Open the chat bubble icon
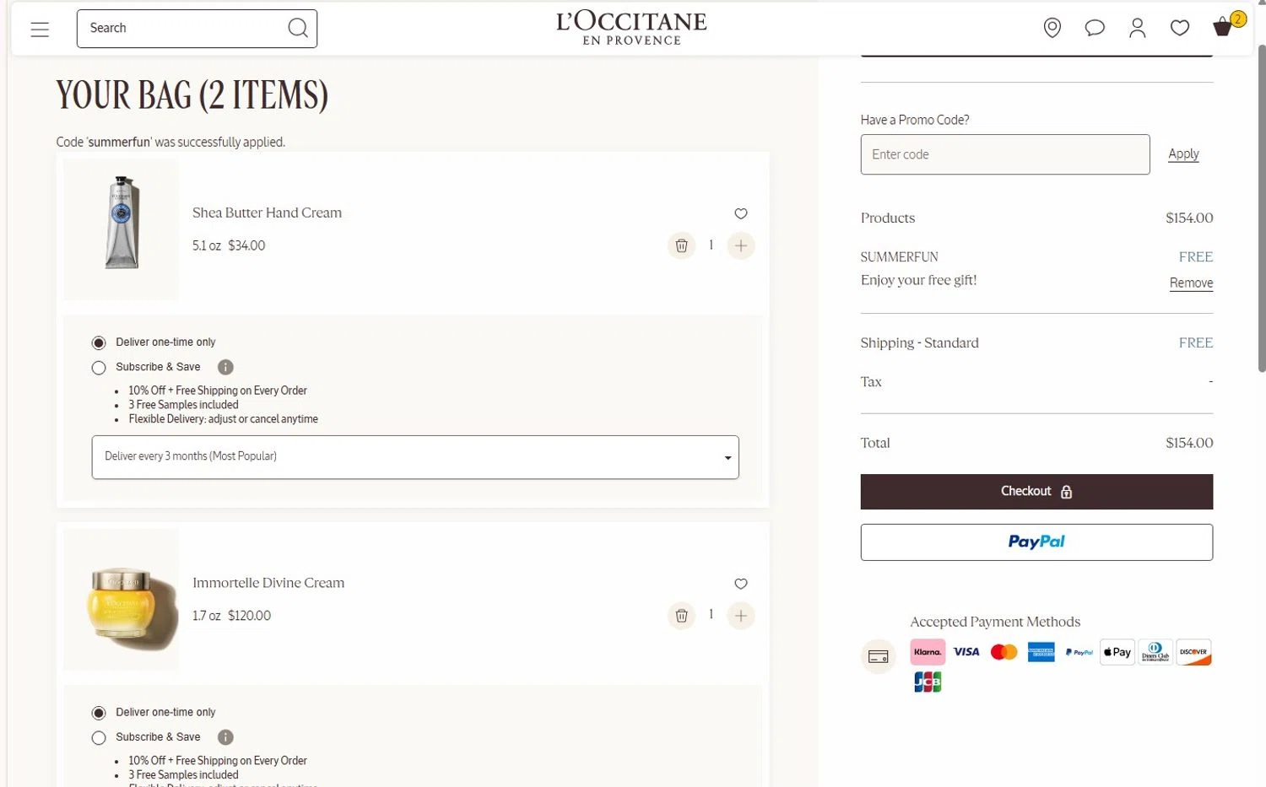1266x787 pixels. [1095, 28]
